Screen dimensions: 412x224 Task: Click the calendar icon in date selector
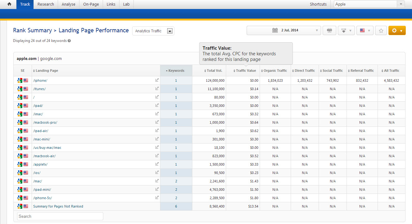click(275, 30)
